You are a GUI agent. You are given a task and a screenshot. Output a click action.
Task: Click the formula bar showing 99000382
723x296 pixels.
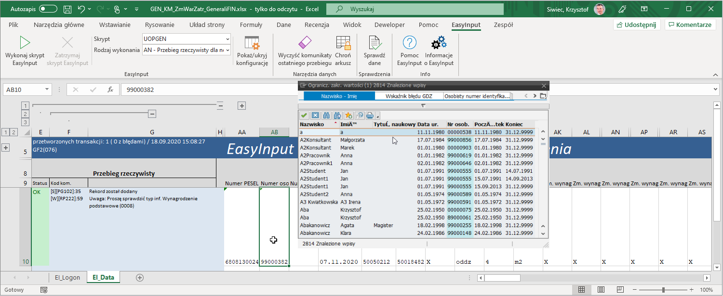coord(416,90)
